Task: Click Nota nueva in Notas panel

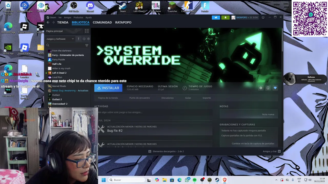Action: tap(268, 114)
